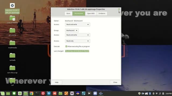Click the highlighted Last changed date text
This screenshot has width=172, height=96.
coord(77,51)
